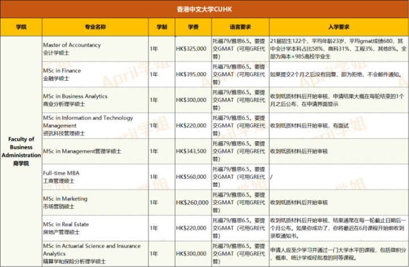Click the Real Estate admission requirement cell

click(339, 228)
